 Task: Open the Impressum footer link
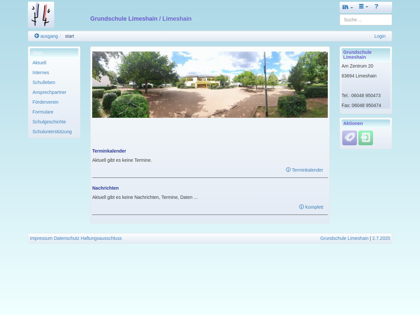[41, 238]
